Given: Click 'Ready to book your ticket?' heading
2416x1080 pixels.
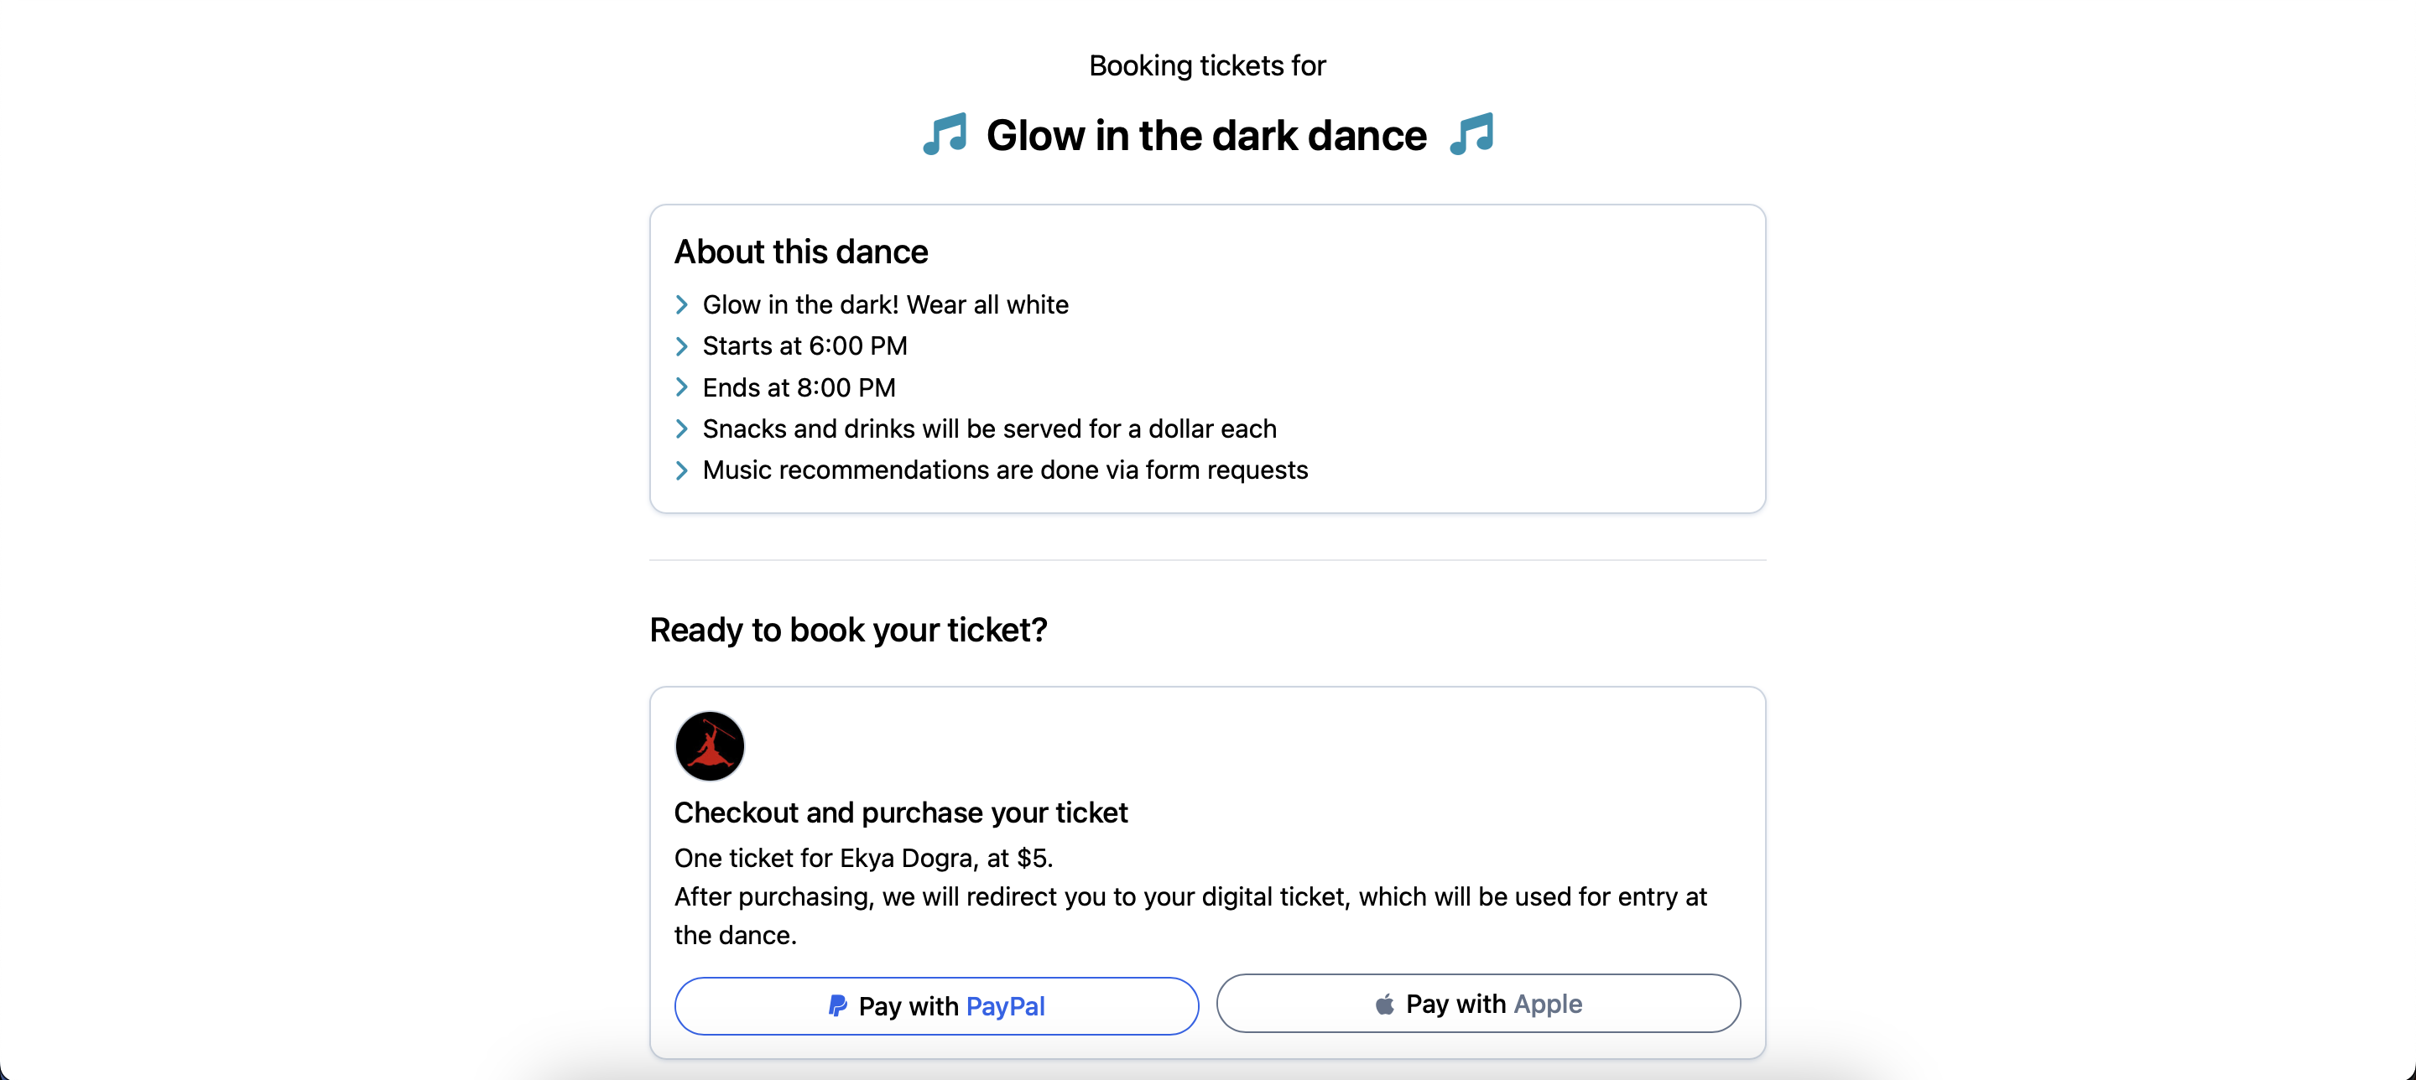Looking at the screenshot, I should [x=848, y=629].
